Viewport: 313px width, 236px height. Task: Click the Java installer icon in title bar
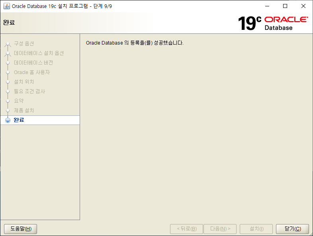click(7, 6)
